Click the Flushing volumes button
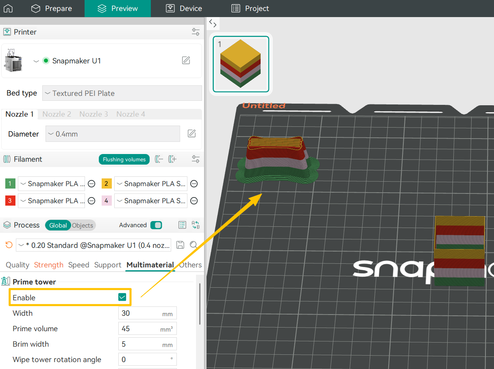The height and width of the screenshot is (369, 494). point(124,159)
